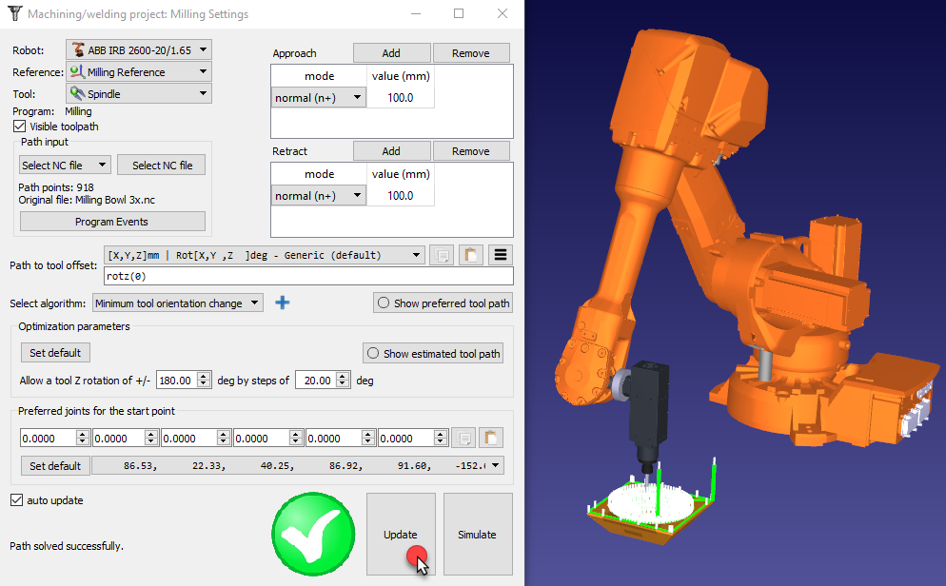This screenshot has height=586, width=946.
Task: Open the Select algorithm dropdown
Action: coord(177,303)
